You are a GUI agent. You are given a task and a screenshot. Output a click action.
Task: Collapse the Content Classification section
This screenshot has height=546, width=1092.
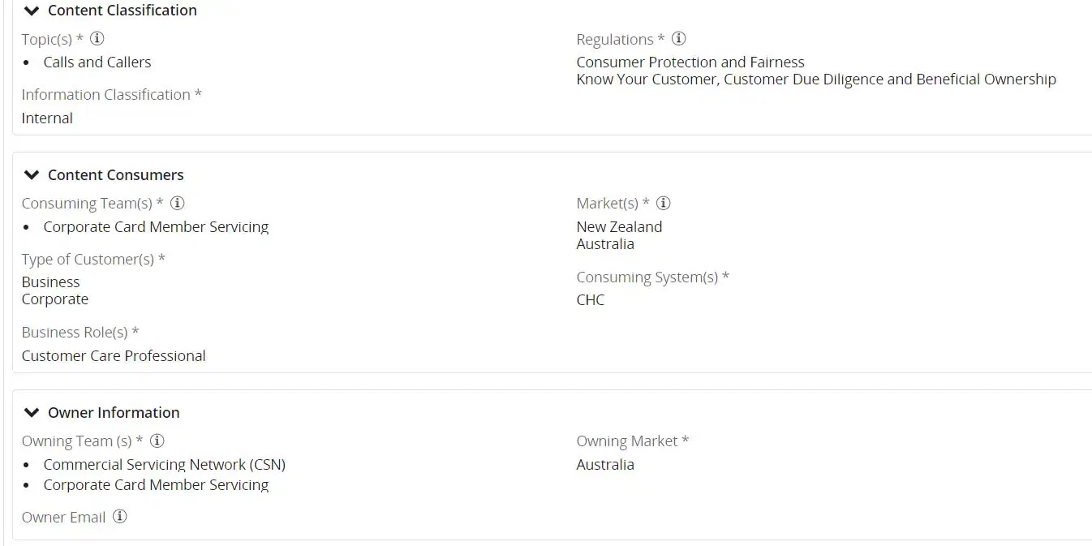pyautogui.click(x=32, y=11)
